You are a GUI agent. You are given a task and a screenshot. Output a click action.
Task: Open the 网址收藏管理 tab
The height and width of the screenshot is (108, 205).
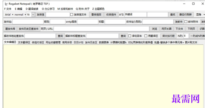[x=53, y=42]
